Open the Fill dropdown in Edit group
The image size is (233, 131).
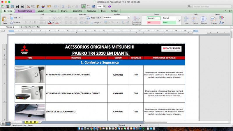coord(15,18)
